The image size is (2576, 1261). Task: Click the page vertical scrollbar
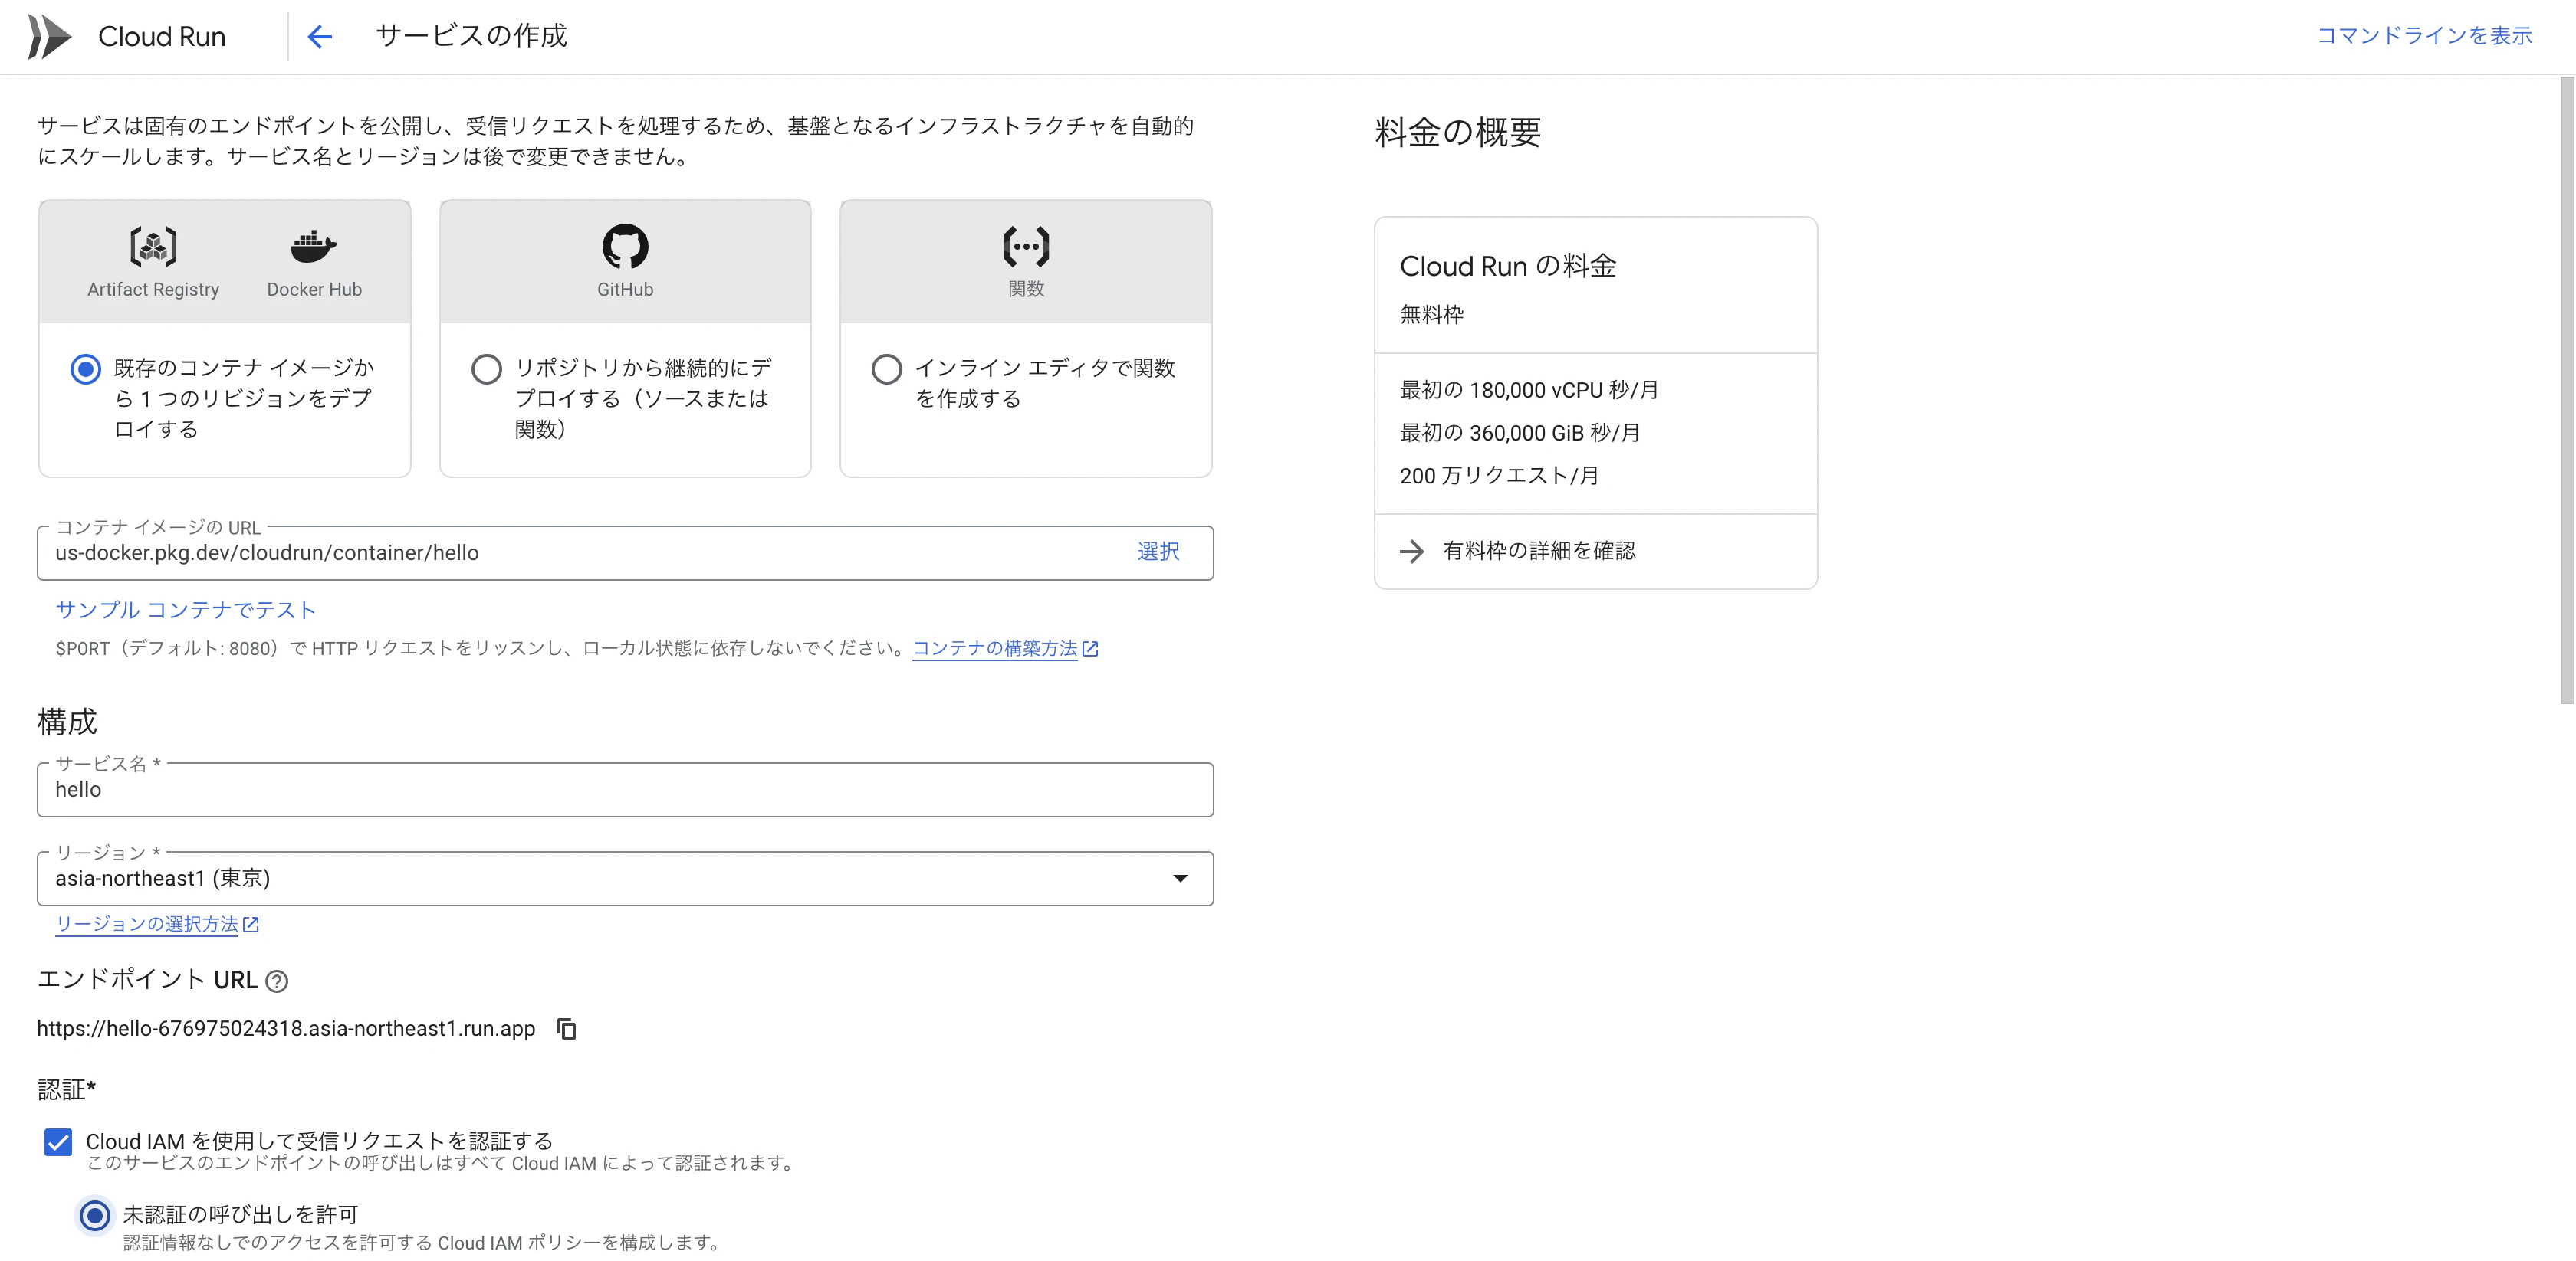pos(2566,390)
